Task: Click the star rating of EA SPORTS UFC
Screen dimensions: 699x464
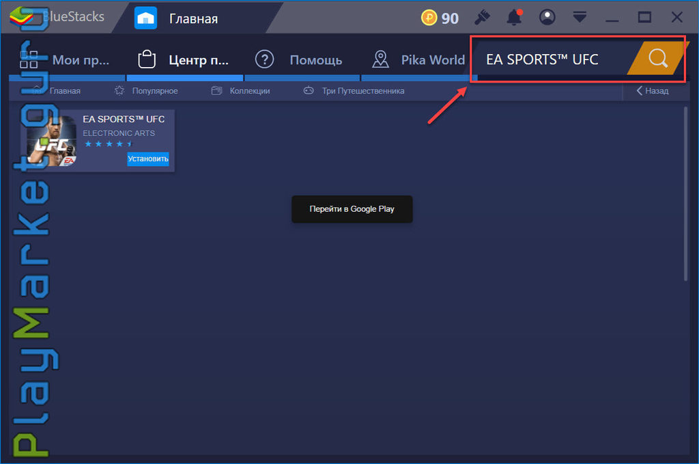Action: point(109,144)
